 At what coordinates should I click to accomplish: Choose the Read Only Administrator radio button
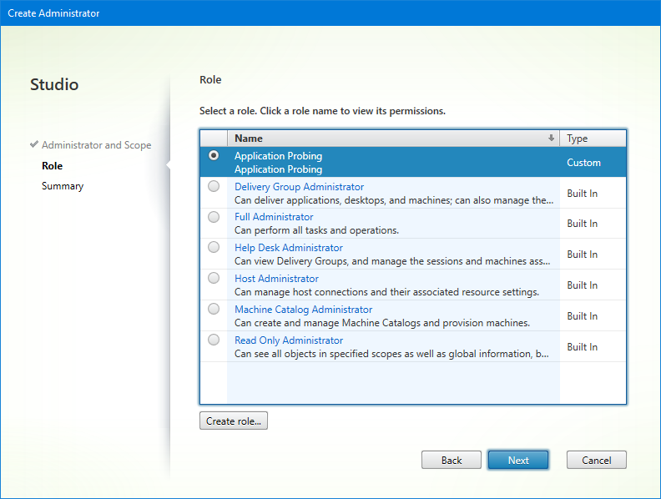(x=214, y=340)
